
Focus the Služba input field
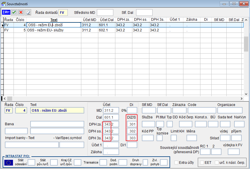point(149,124)
